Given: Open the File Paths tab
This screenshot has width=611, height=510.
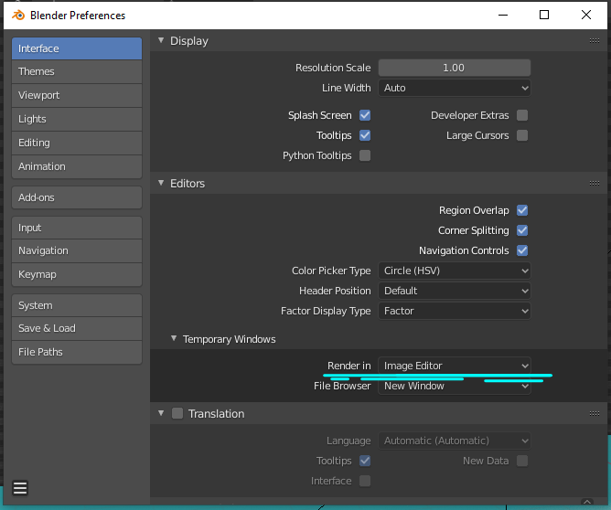Looking at the screenshot, I should [x=77, y=352].
